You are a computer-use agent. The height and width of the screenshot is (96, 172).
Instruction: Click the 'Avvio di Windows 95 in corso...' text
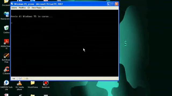pyautogui.click(x=32, y=17)
